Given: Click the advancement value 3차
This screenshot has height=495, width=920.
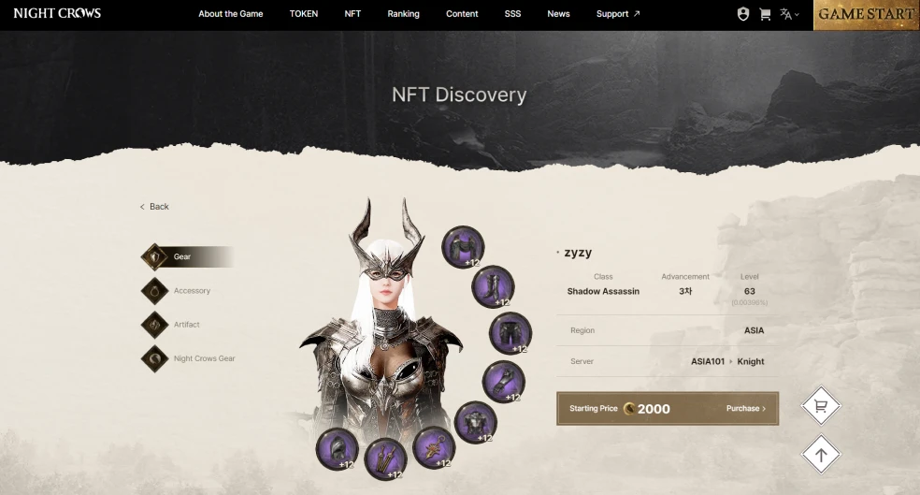Looking at the screenshot, I should click(x=685, y=291).
